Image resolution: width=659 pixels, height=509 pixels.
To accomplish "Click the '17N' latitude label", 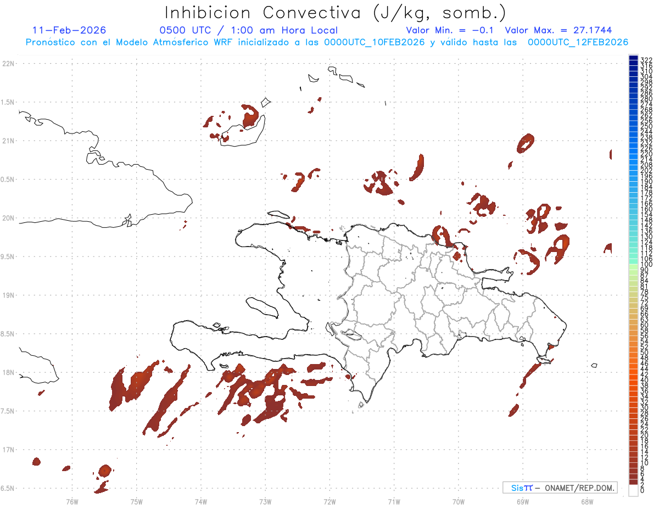I will coord(8,450).
